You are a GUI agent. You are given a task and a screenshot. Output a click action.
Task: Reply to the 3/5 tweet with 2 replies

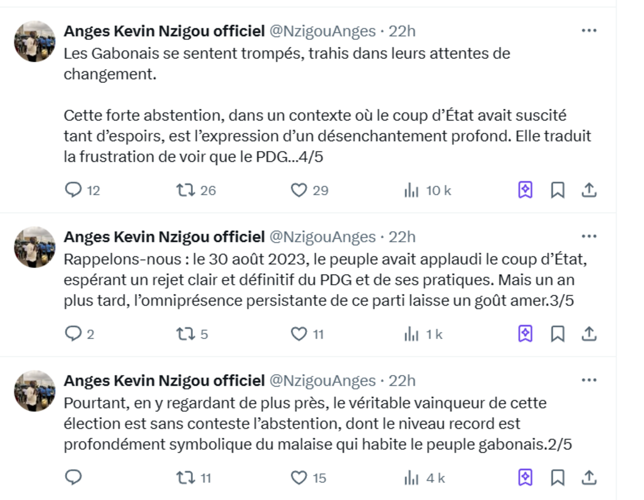click(73, 334)
